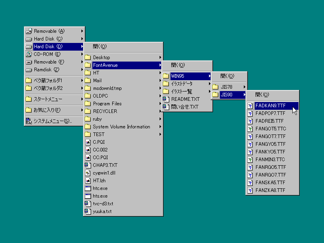Expand the System Volume Information submenu arrow
This screenshot has height=243, width=324.
click(160, 127)
